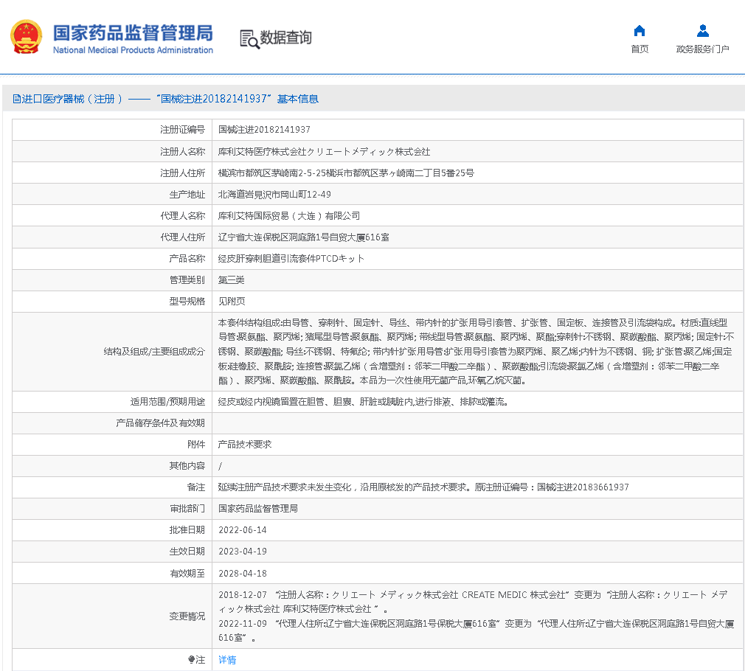Click the 数据查询 heading
Screen dimensions: 745x671
pyautogui.click(x=285, y=38)
